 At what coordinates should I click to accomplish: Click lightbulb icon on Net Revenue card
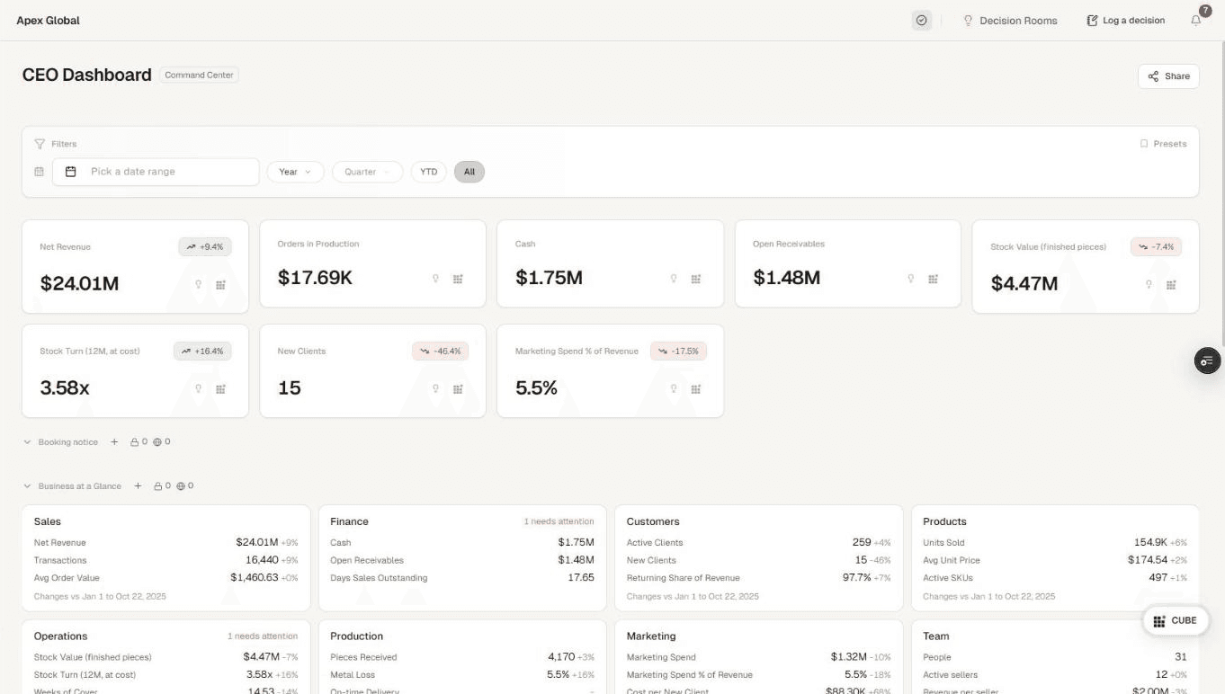point(199,284)
